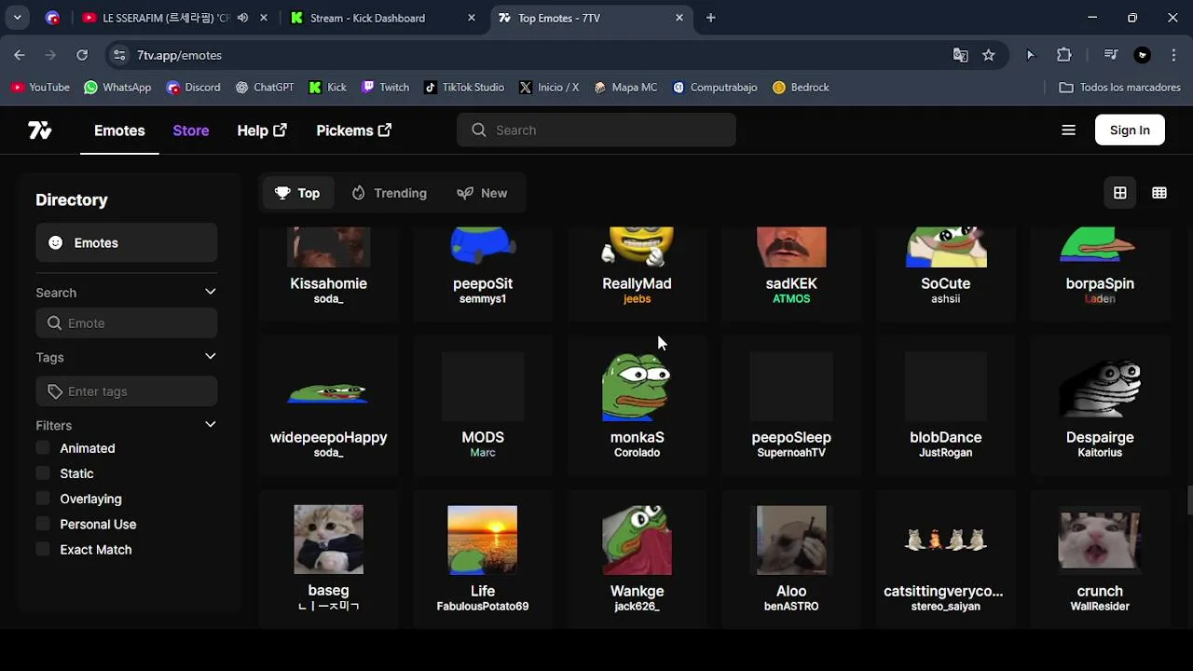Open the tab search dropdown arrow
This screenshot has height=671, width=1193.
click(x=17, y=18)
